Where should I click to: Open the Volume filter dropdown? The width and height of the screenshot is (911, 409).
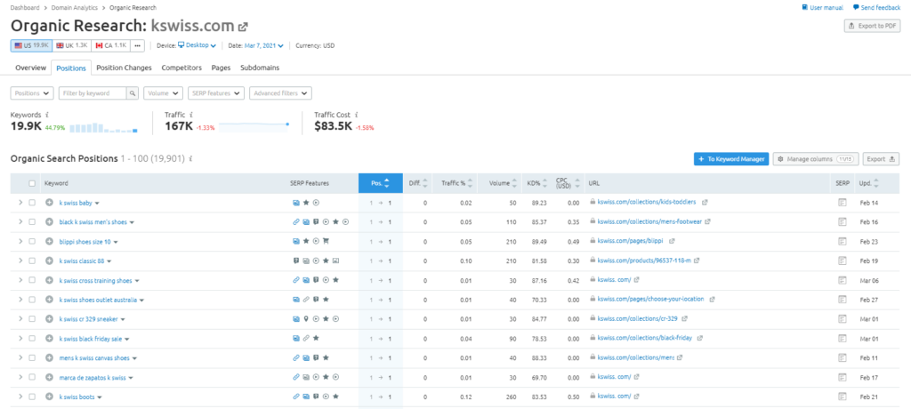(164, 93)
